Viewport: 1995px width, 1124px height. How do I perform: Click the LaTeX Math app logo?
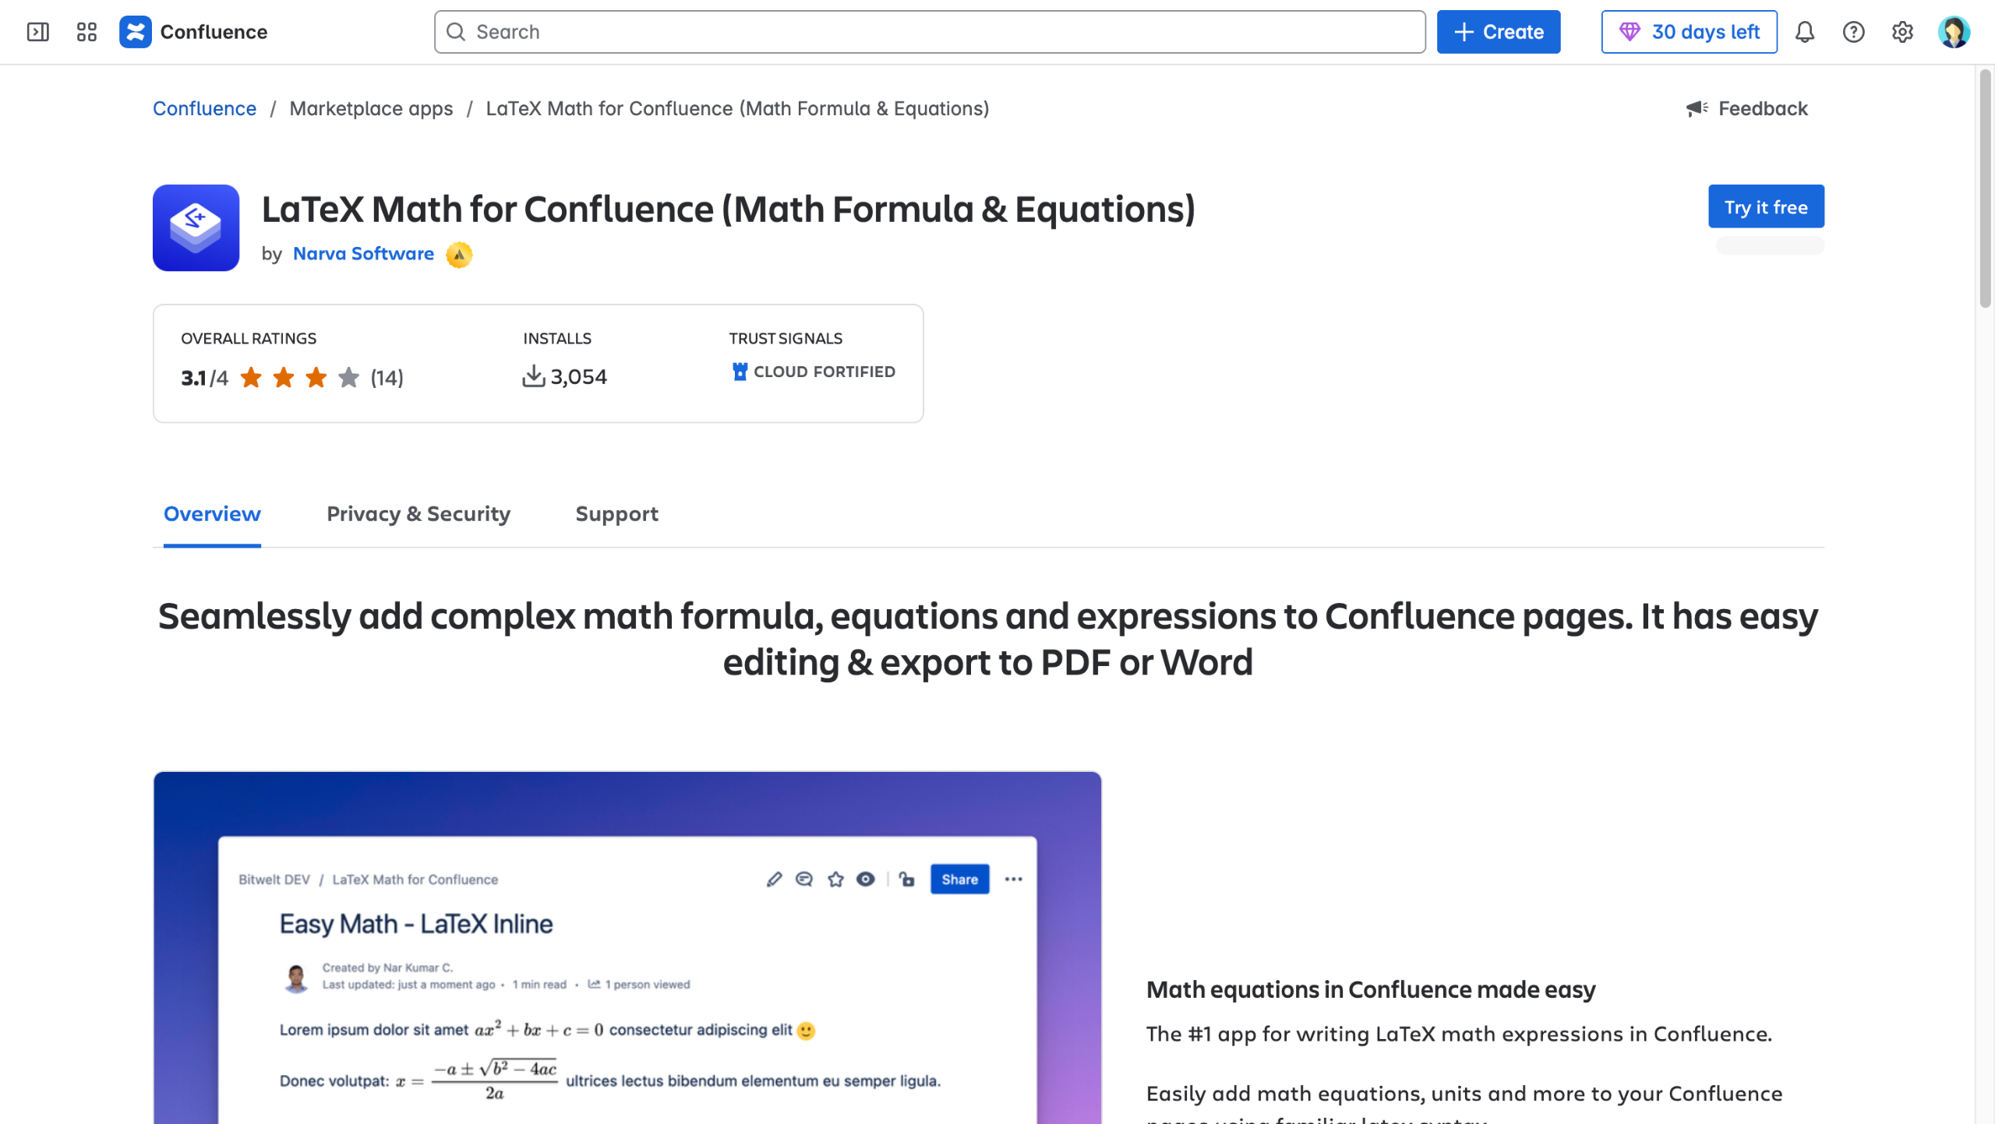pos(196,227)
